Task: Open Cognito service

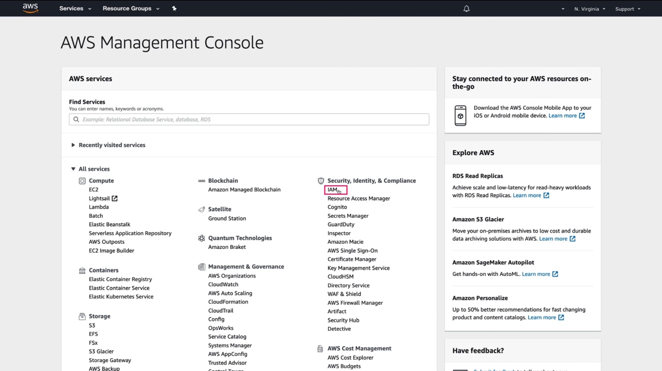Action: [337, 207]
